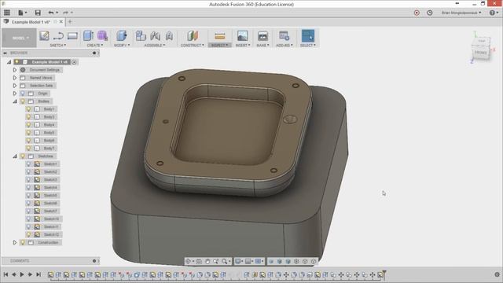Click the As-built Joint icon

169,35
